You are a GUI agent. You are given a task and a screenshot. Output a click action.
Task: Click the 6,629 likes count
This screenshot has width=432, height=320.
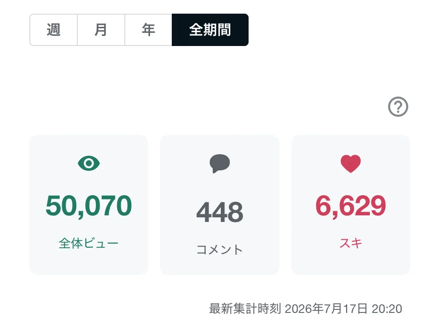pos(351,206)
